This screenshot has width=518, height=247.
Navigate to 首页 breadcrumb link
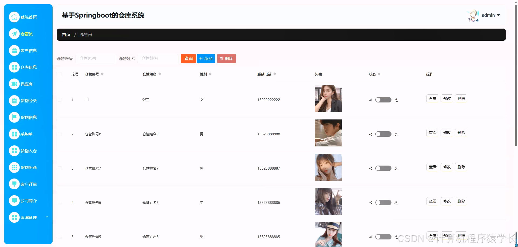(x=66, y=35)
